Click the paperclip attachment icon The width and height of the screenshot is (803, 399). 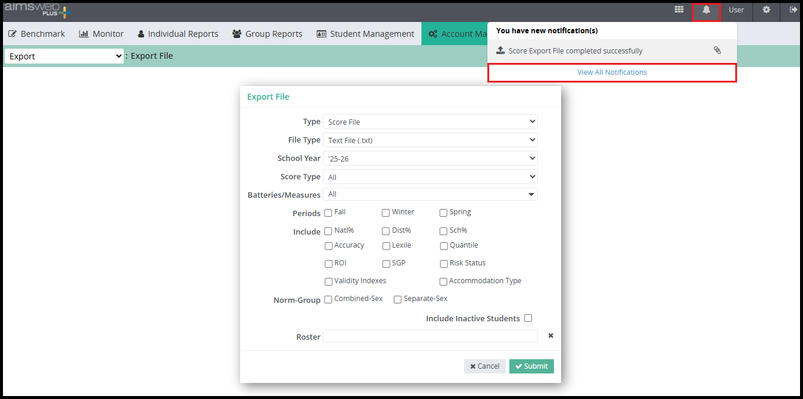(x=717, y=50)
